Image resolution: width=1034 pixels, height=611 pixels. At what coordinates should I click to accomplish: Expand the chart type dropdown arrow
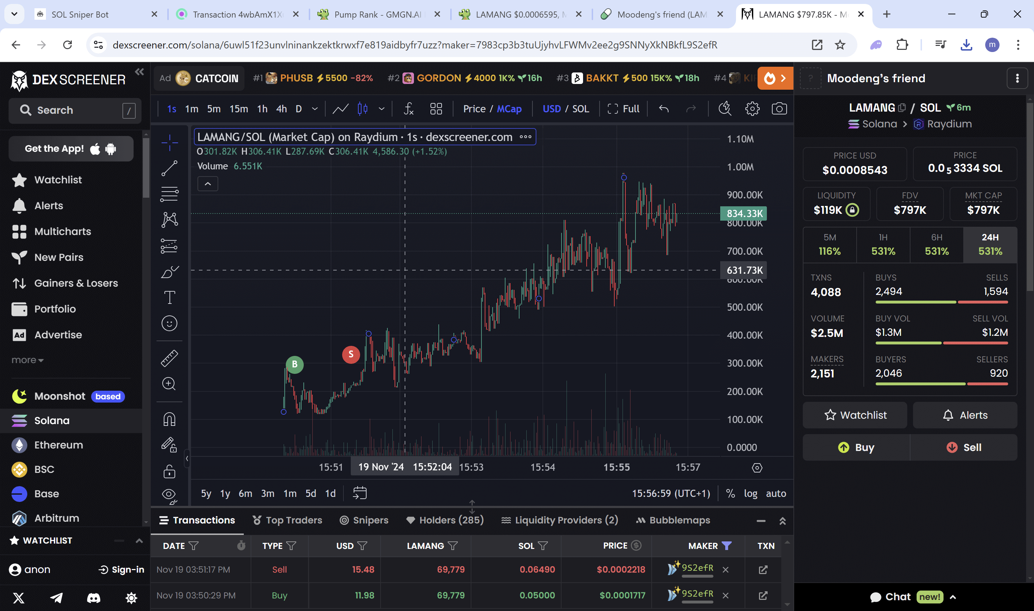click(382, 109)
